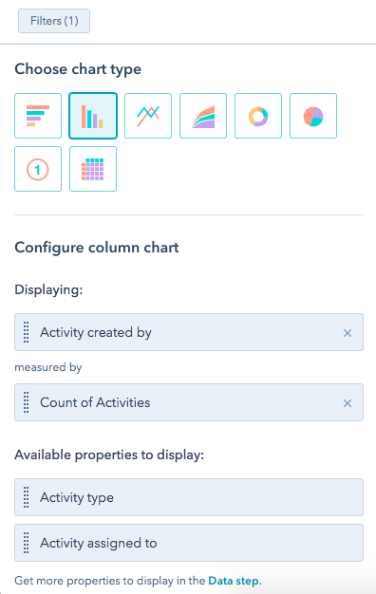Choose the area chart type

(203, 116)
